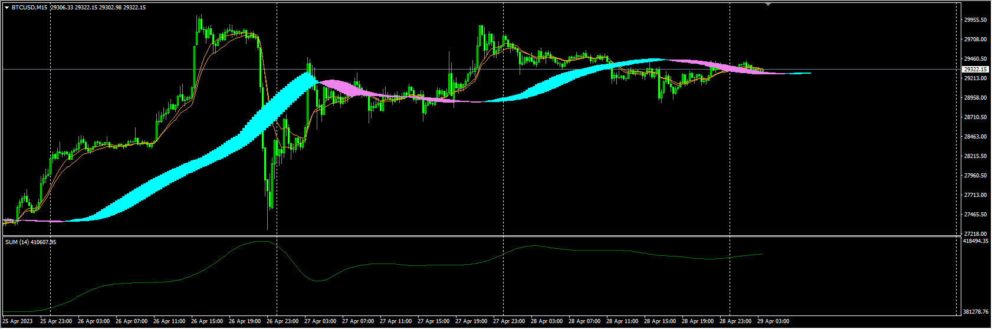
Task: Click price scale value 28710.50
Action: (975, 117)
